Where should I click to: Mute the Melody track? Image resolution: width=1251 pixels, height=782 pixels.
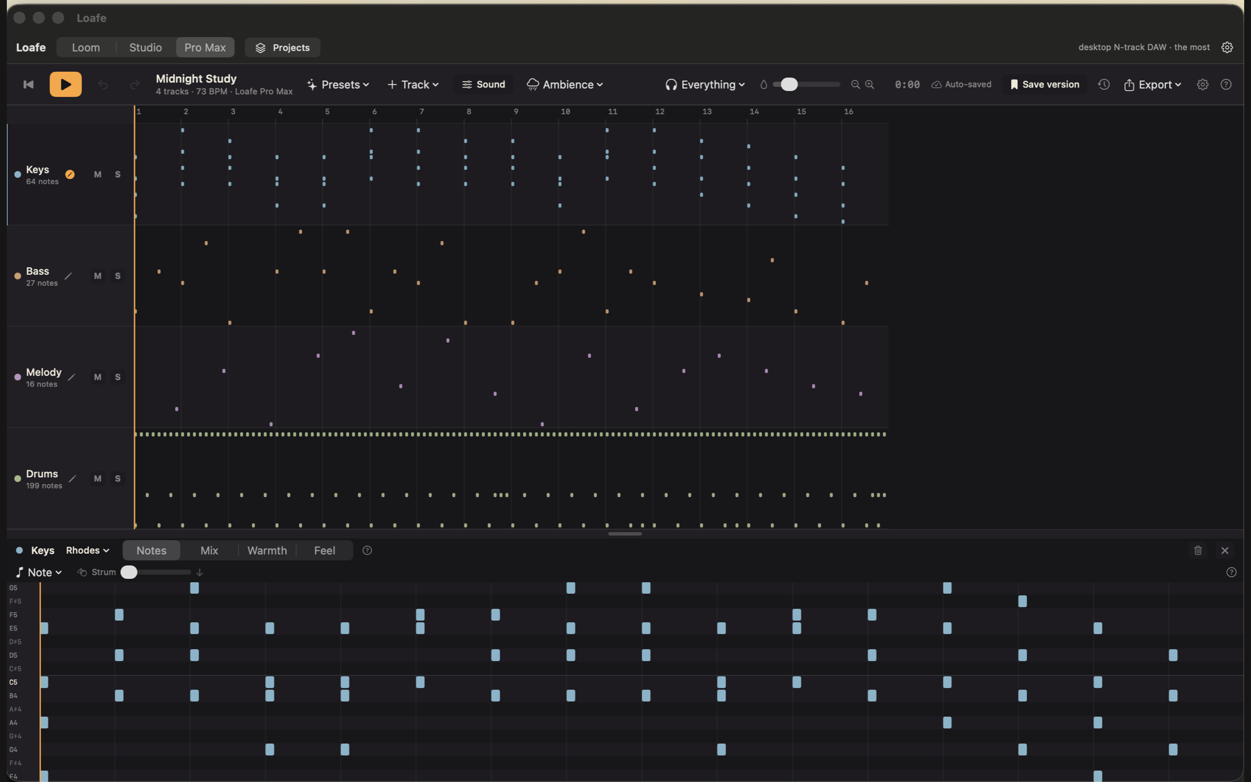pos(98,377)
